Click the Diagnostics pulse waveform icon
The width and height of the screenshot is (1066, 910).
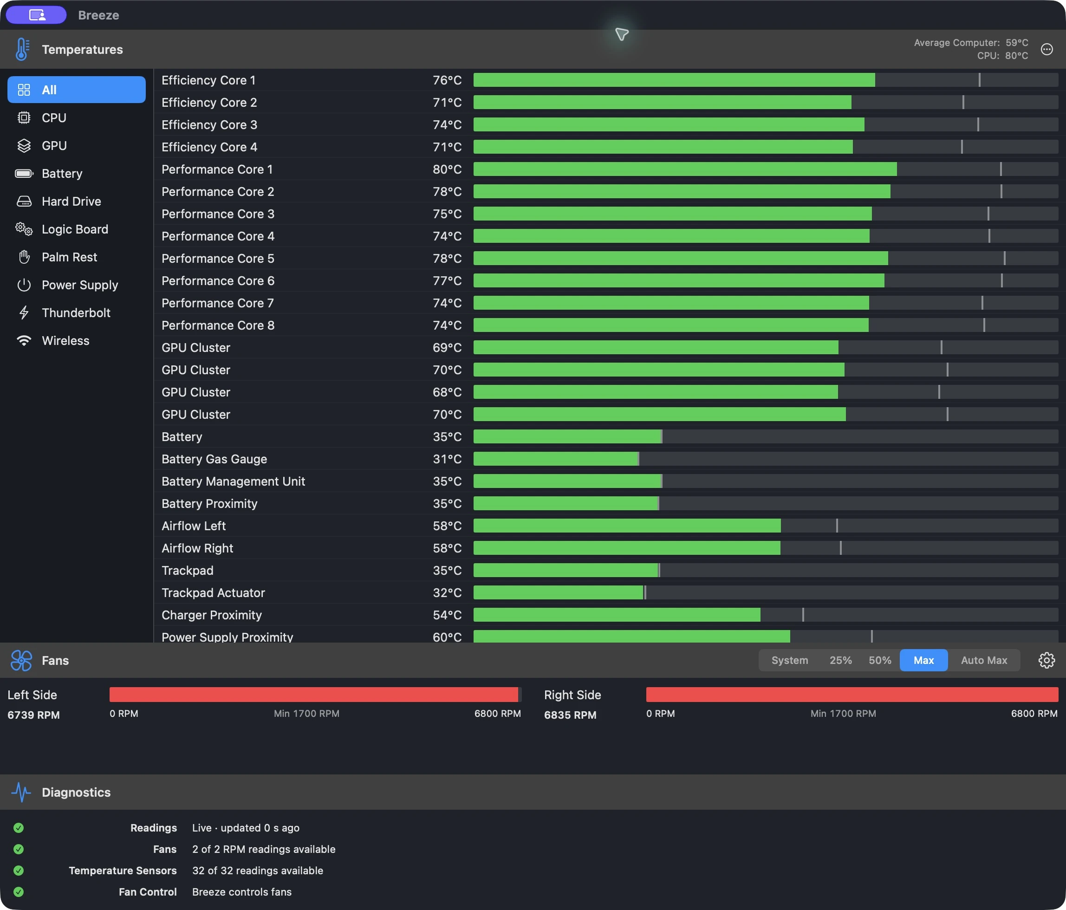[x=21, y=792]
